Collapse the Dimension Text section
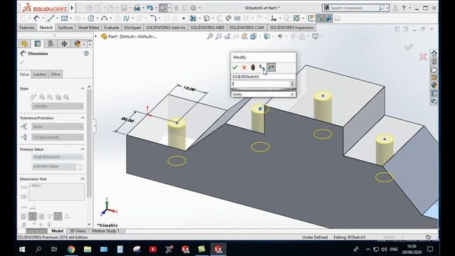Screen dimensions: 455x256 click(82, 178)
